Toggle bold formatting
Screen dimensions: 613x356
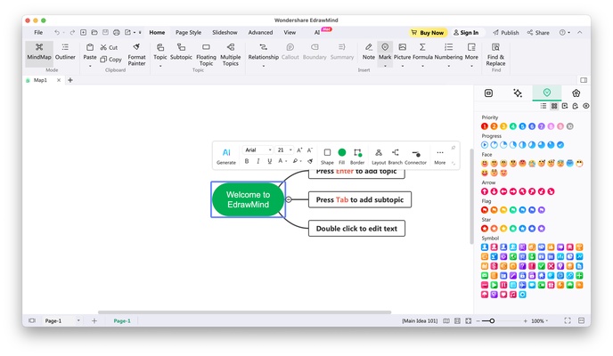click(247, 161)
